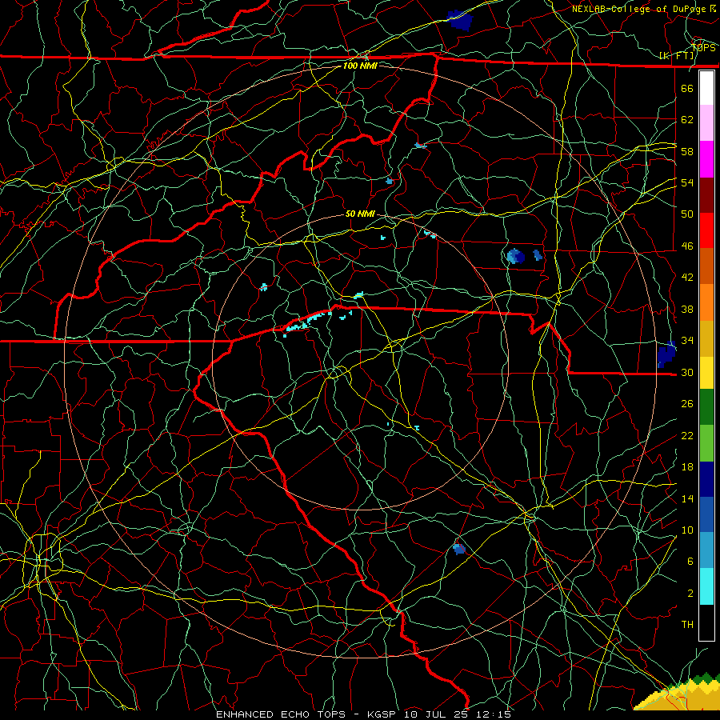Click the legend value "10"

click(687, 530)
